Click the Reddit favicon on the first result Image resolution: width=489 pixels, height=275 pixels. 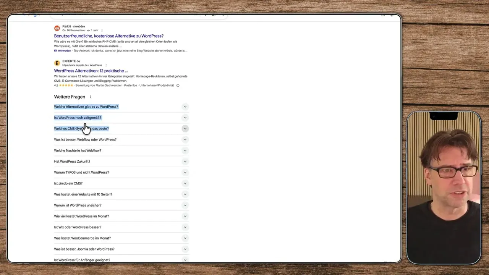coord(57,28)
